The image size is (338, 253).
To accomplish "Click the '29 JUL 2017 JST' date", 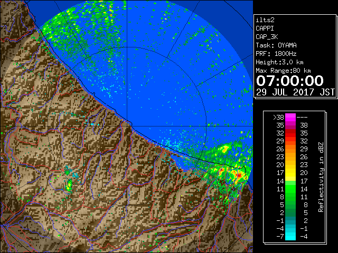I will [296, 92].
